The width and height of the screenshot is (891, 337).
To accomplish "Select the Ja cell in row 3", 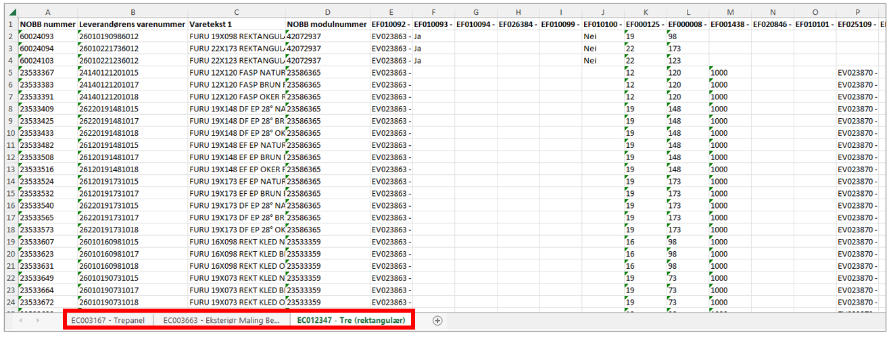I will 433,49.
